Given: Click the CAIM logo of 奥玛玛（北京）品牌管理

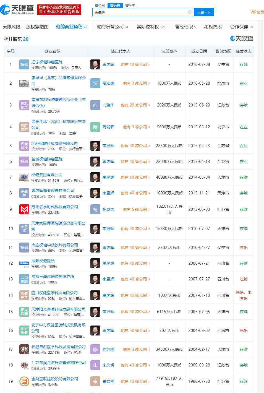Looking at the screenshot, I should pyautogui.click(x=24, y=83).
